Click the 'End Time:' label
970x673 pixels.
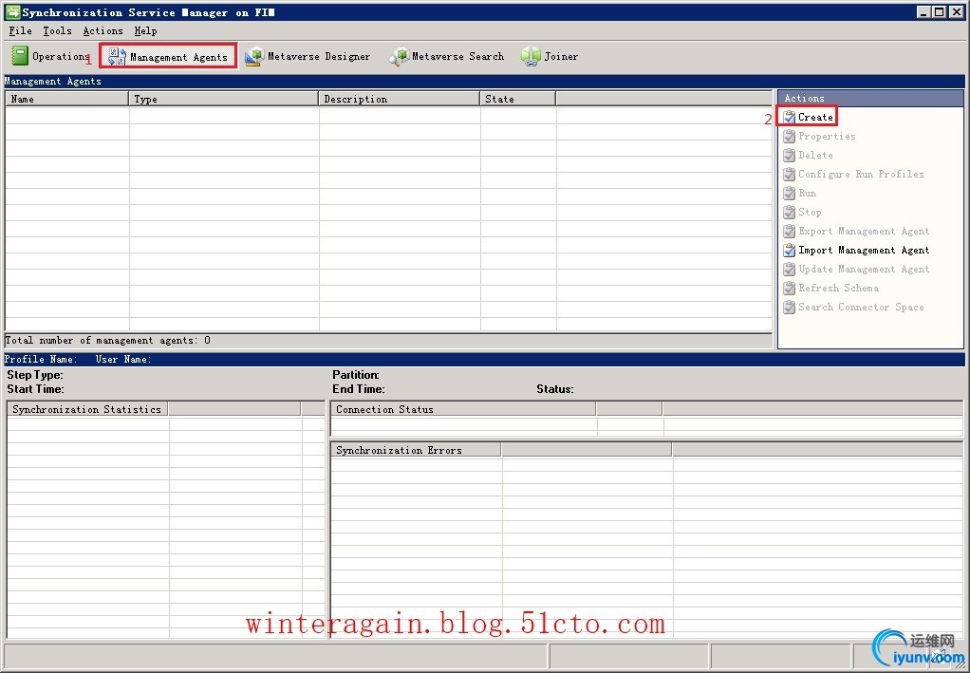click(358, 389)
